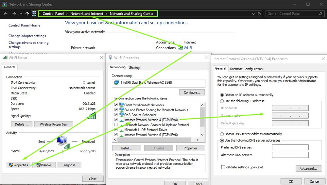
Task: Click the Intel wireless adapter icon
Action: point(116,83)
